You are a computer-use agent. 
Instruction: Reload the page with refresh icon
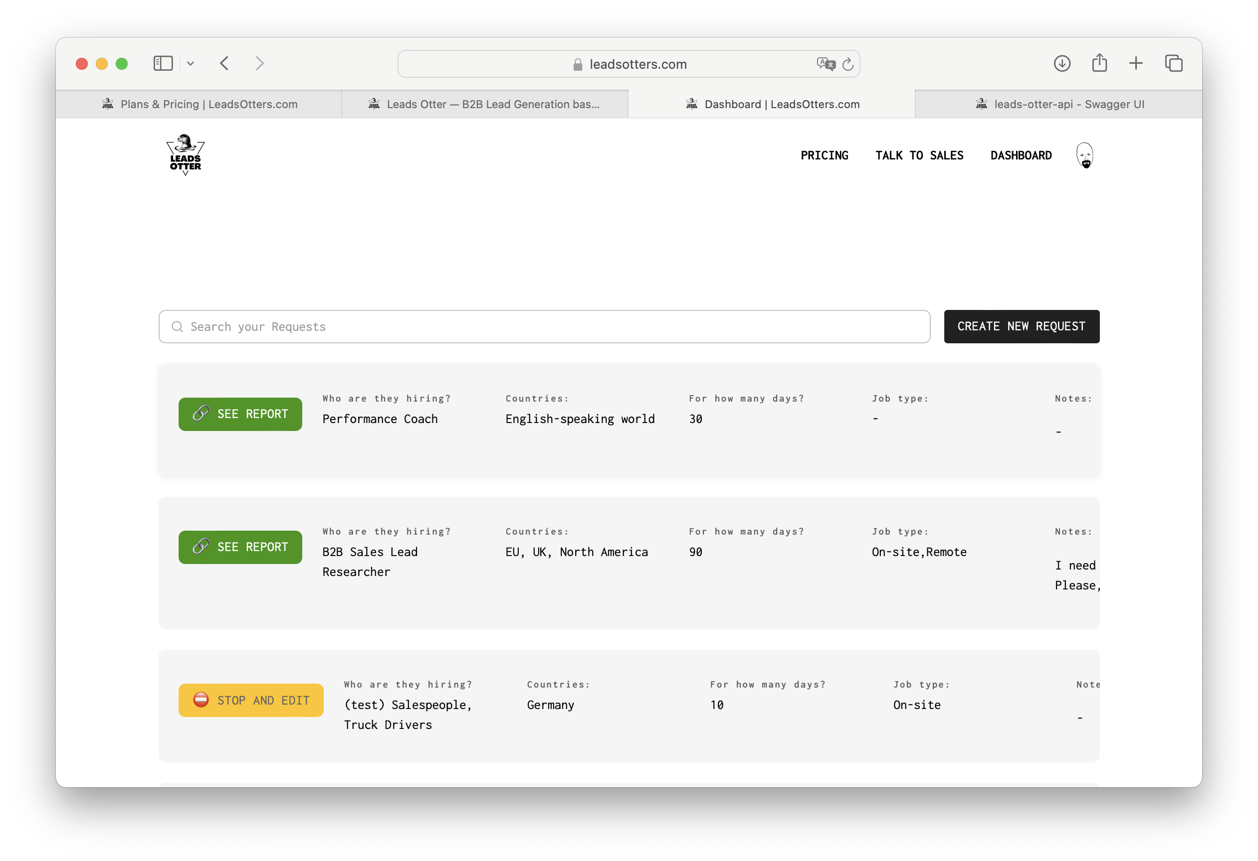848,64
